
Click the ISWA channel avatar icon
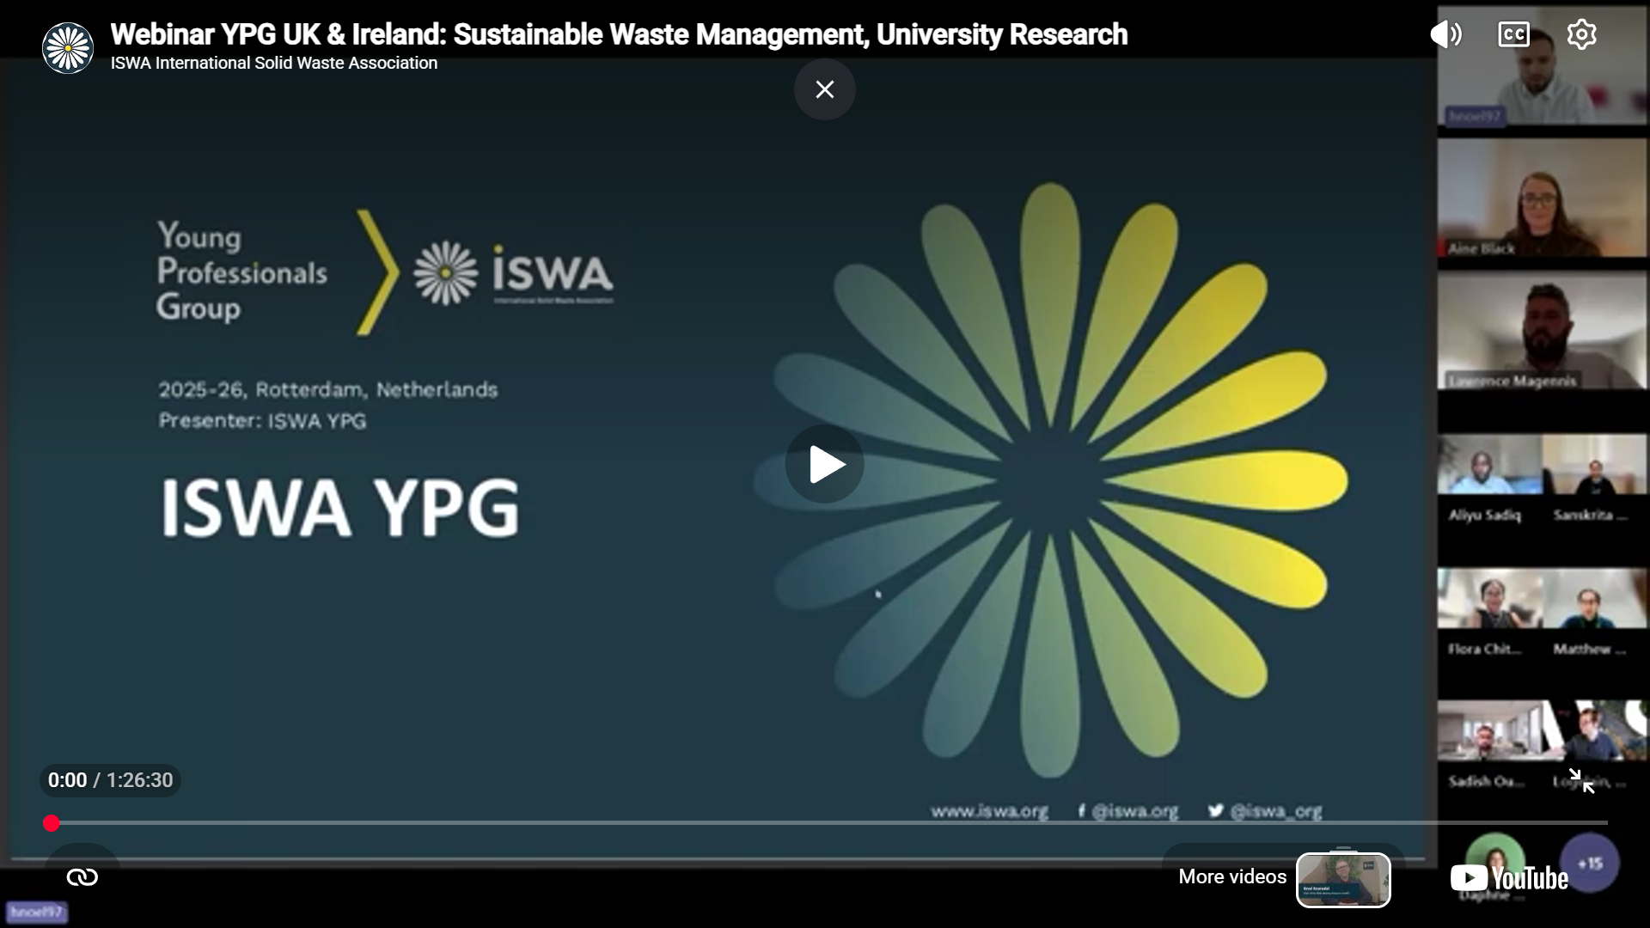coord(68,48)
